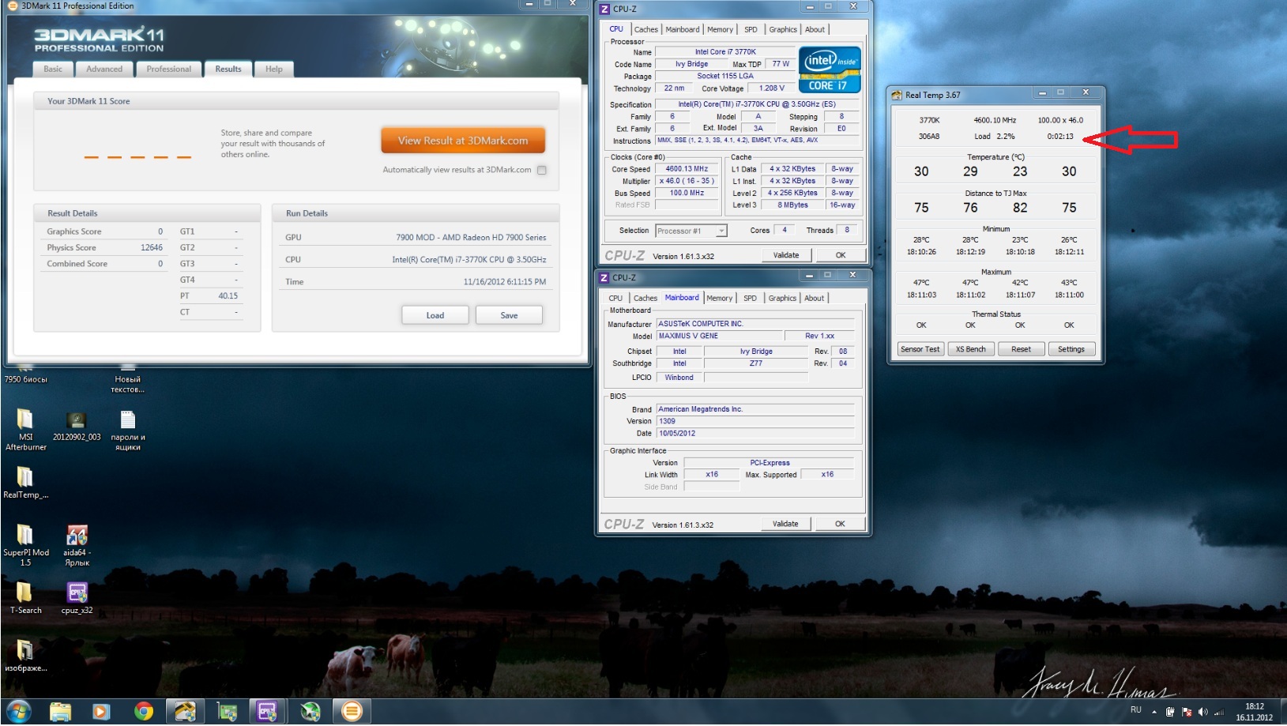Click the Physics Score value 12646
The image size is (1287, 726).
(x=152, y=247)
